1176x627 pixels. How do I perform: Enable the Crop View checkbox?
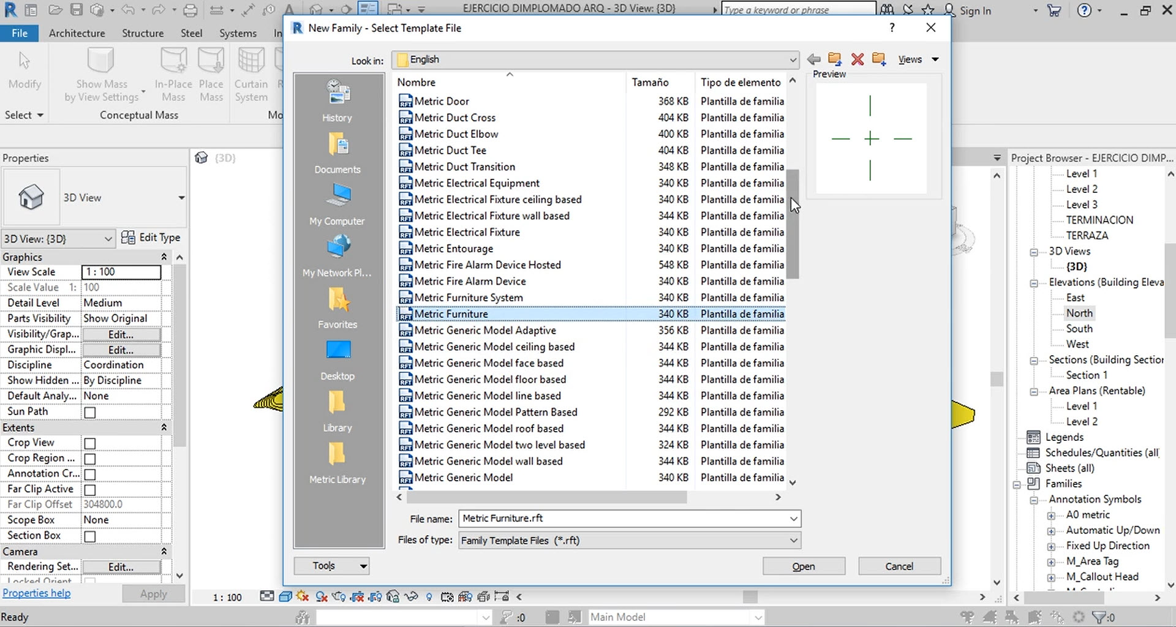pos(90,443)
